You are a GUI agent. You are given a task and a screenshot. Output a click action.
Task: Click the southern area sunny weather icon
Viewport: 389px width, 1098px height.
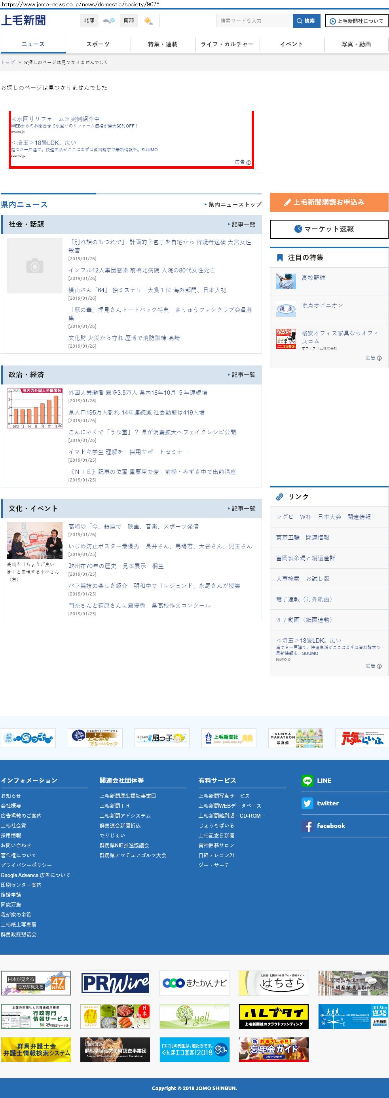pyautogui.click(x=148, y=21)
